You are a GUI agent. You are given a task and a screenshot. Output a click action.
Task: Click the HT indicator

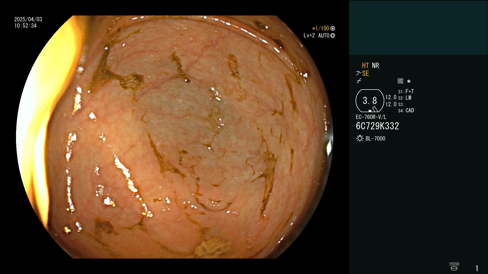coord(365,65)
